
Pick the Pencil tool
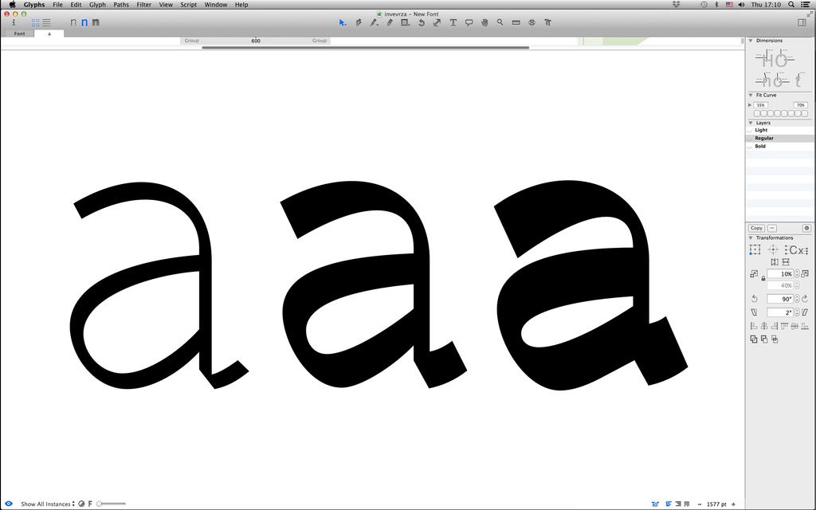390,22
